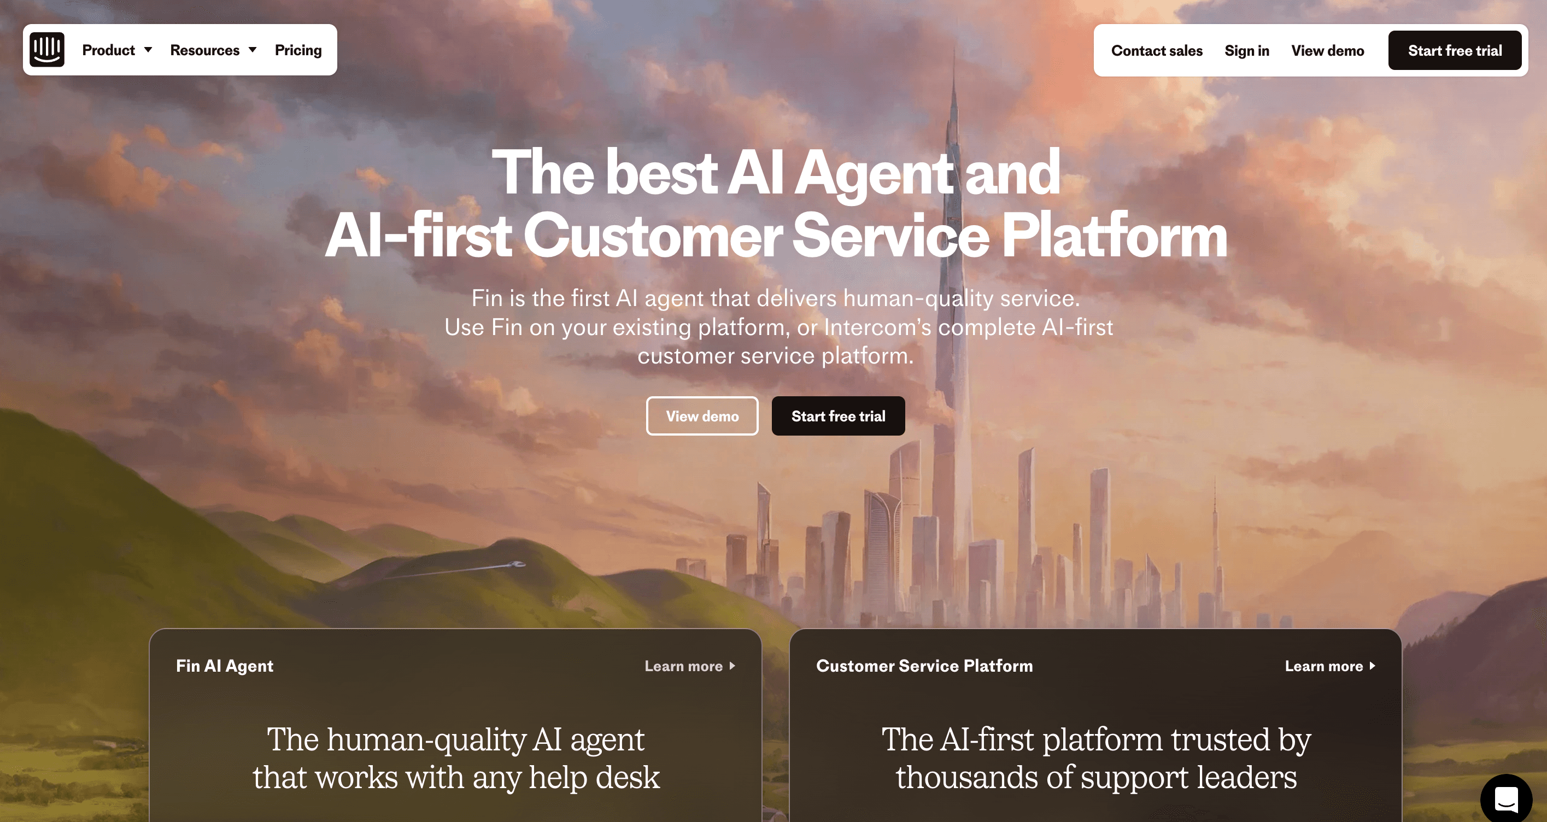
Task: Click the Start free trial button
Action: coord(1454,49)
